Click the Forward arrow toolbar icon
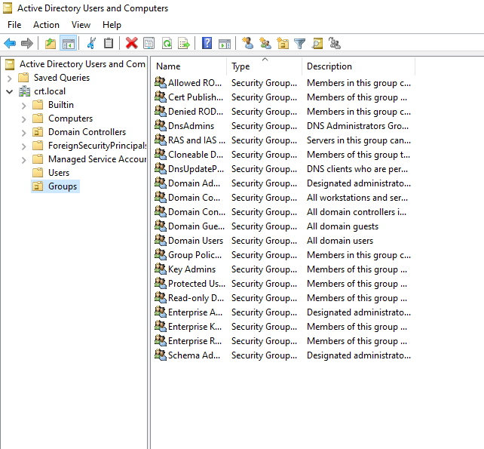484x449 pixels. click(x=27, y=43)
